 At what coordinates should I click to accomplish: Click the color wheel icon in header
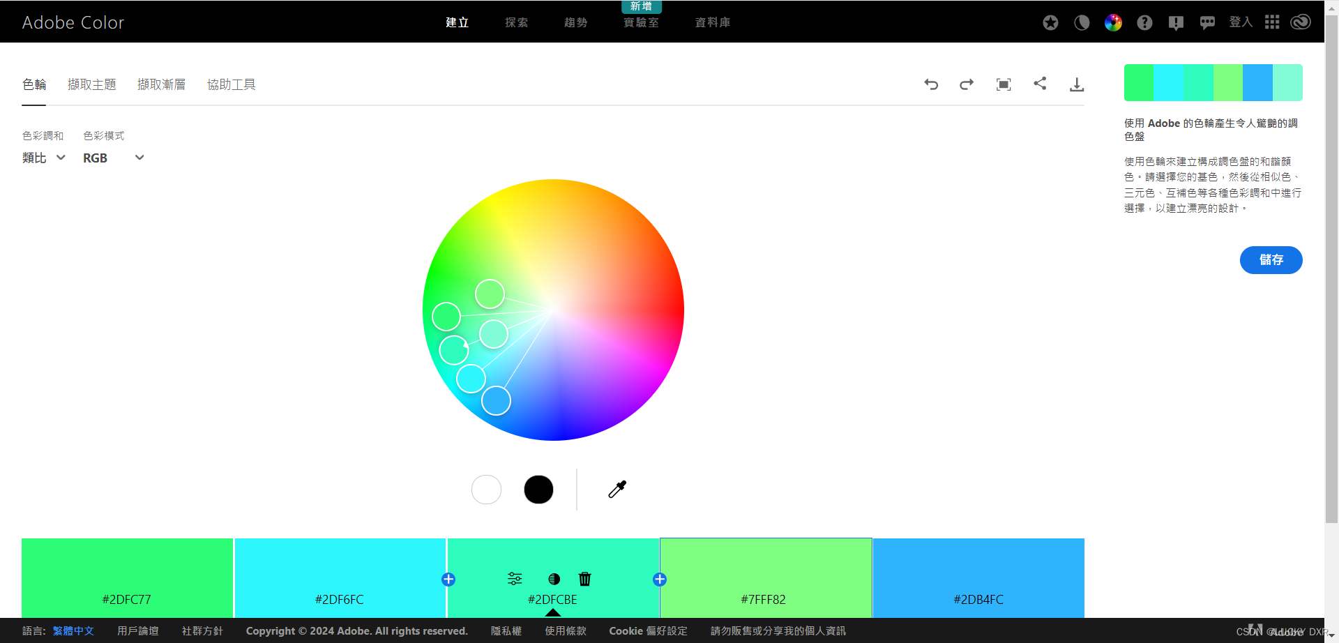coord(1113,22)
